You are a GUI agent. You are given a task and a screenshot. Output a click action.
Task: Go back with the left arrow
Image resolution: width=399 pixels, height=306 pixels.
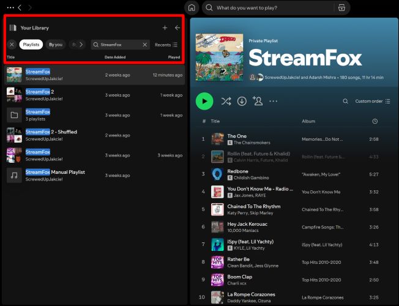pyautogui.click(x=20, y=7)
